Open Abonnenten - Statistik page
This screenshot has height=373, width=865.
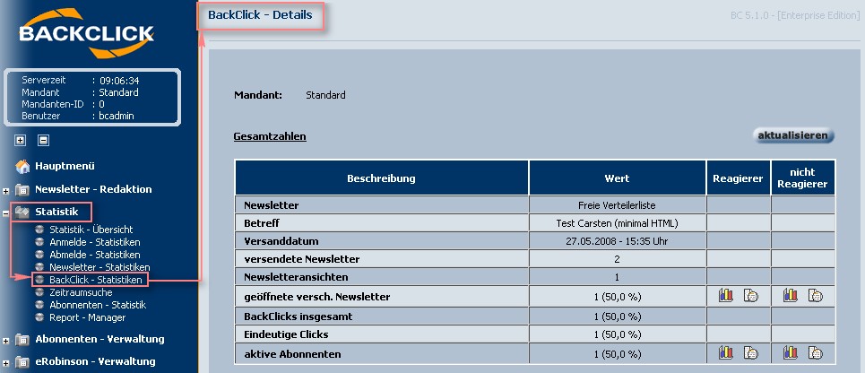click(x=98, y=305)
